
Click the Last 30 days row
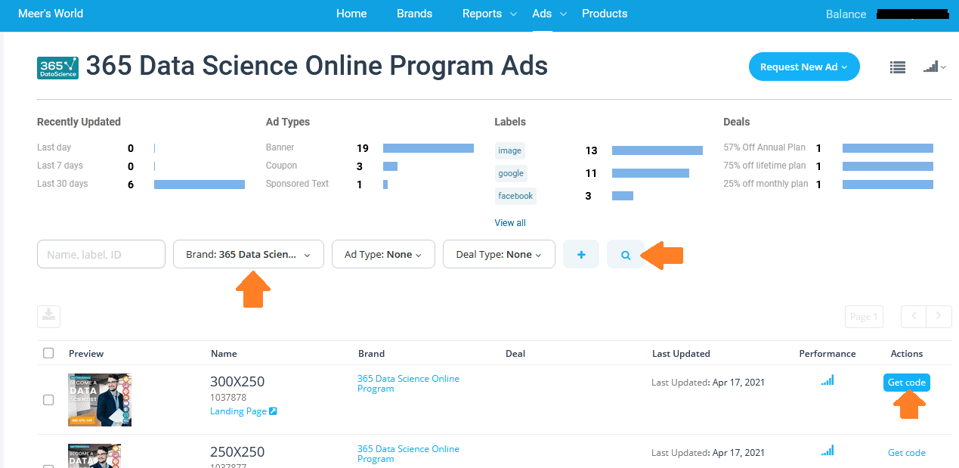[141, 184]
